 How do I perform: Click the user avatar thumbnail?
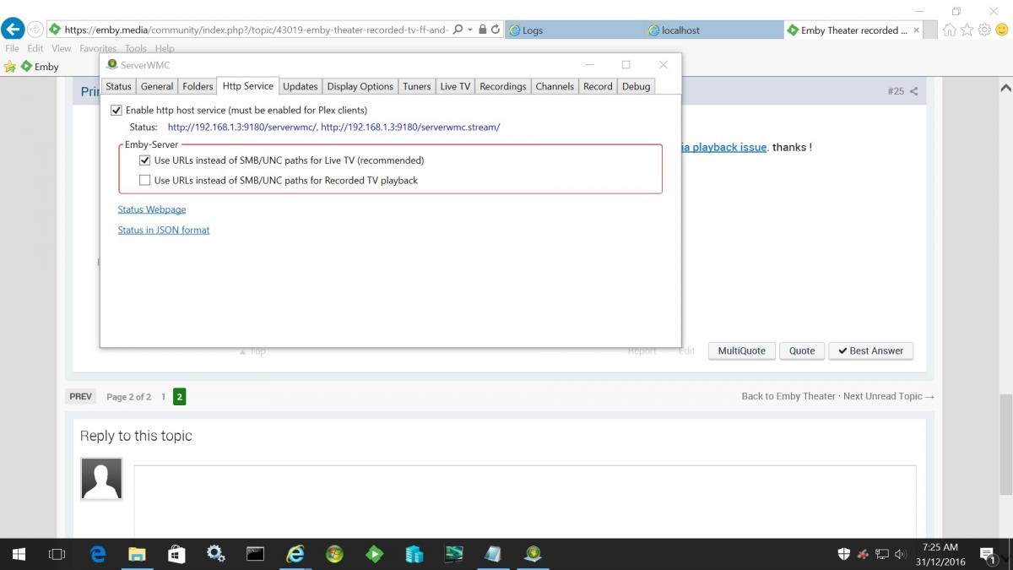101,479
